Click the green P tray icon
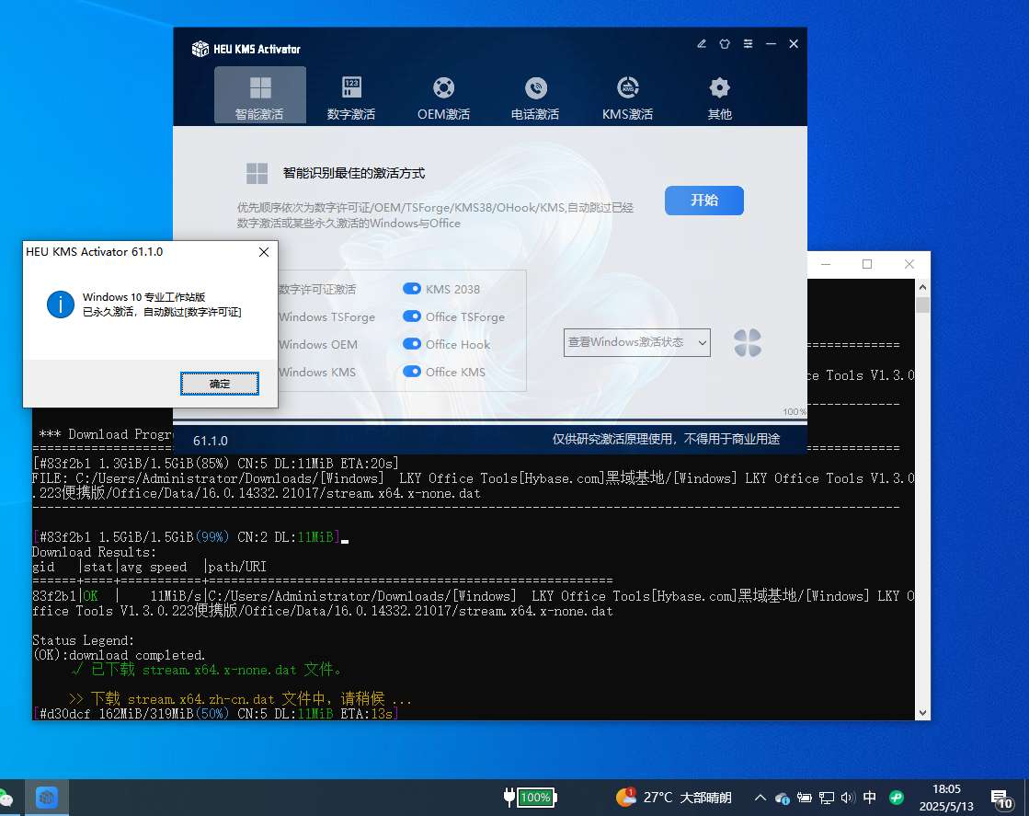This screenshot has height=816, width=1029. pos(897,798)
